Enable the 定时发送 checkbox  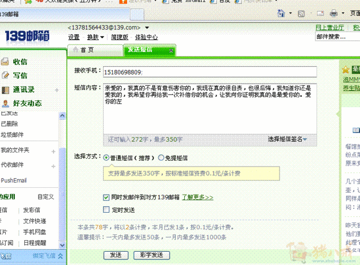pyautogui.click(x=106, y=209)
